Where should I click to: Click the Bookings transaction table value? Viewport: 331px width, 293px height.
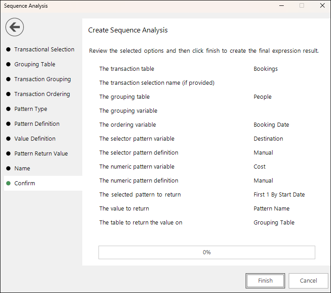(x=265, y=69)
